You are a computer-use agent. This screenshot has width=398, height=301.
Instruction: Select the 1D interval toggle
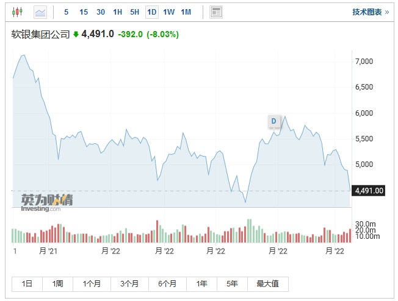[x=152, y=12]
